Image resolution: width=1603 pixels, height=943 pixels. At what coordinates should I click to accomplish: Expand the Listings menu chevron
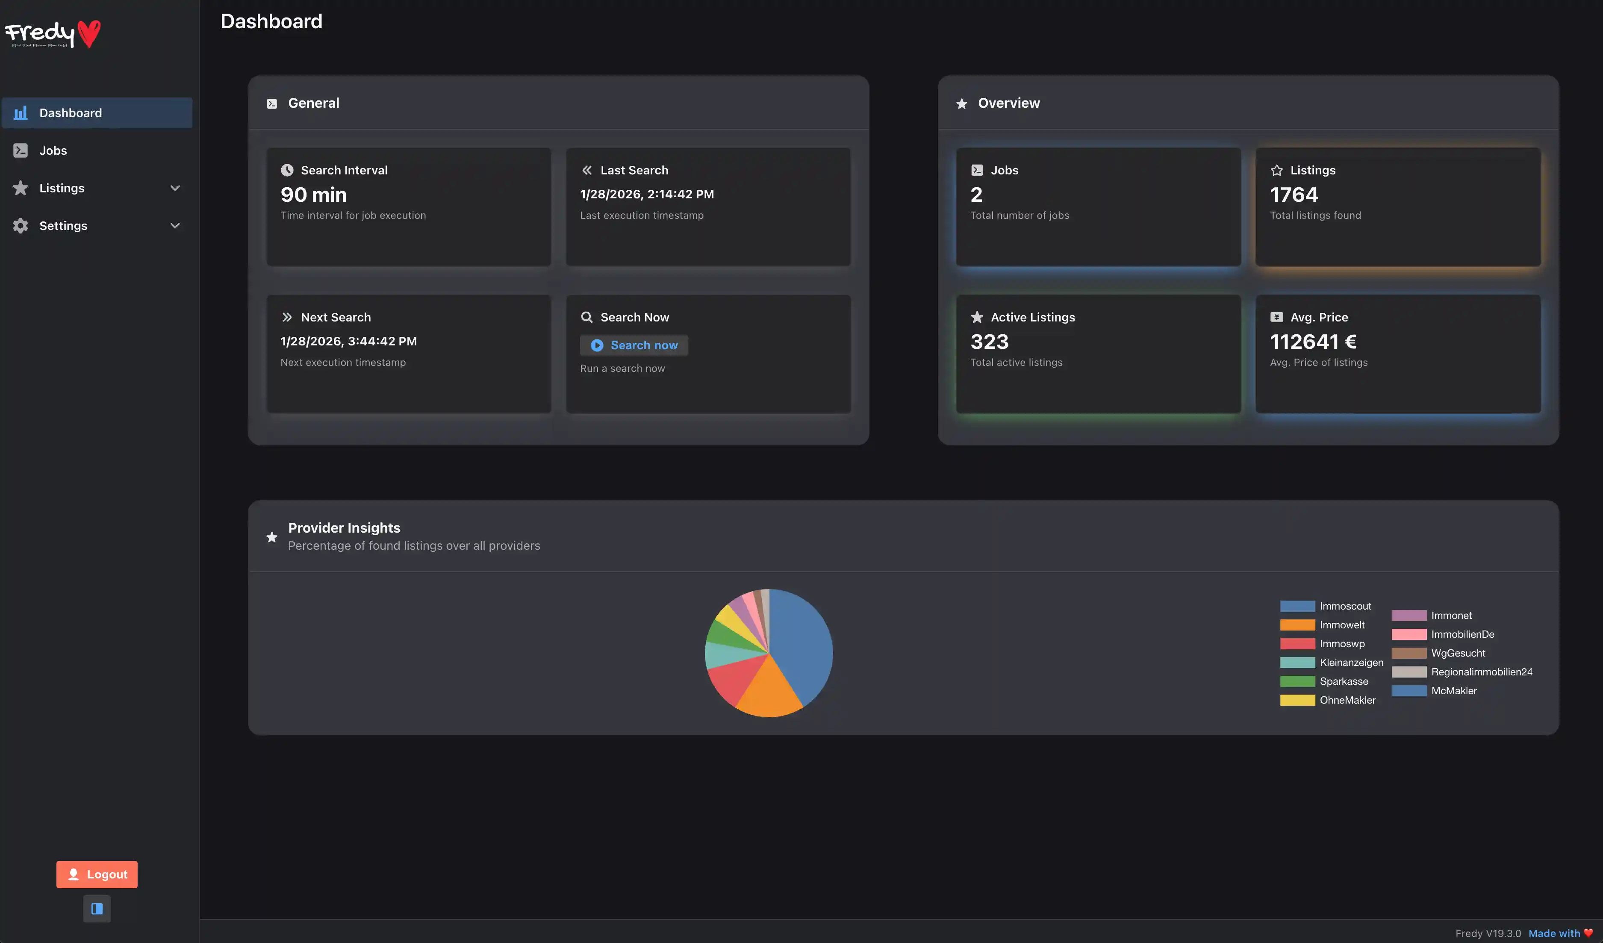[x=176, y=188]
